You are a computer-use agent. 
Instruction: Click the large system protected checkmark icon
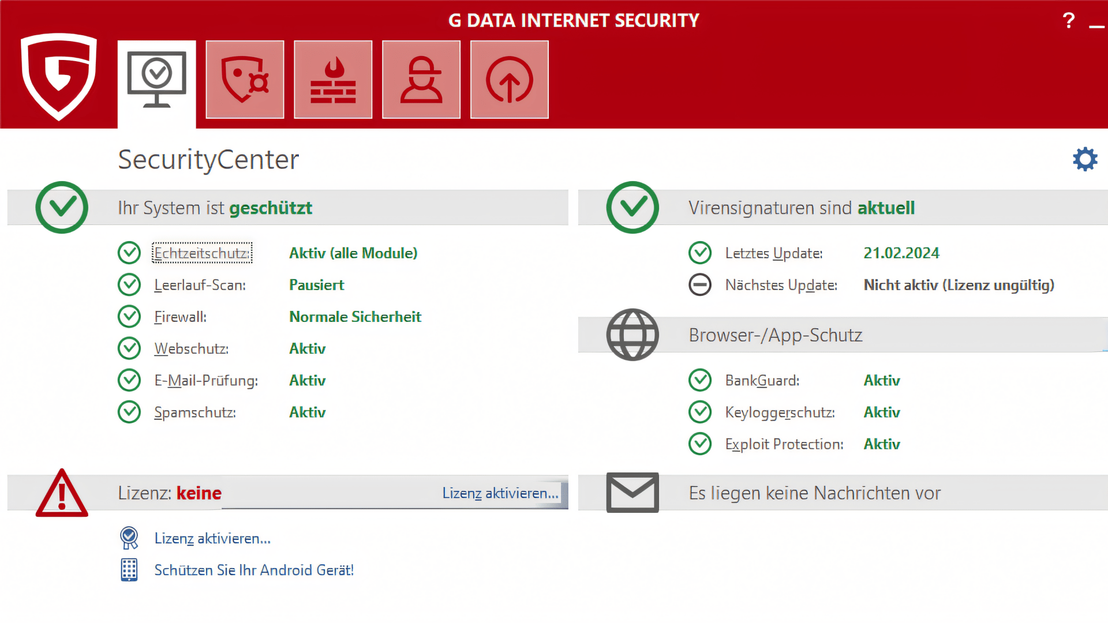coord(62,207)
